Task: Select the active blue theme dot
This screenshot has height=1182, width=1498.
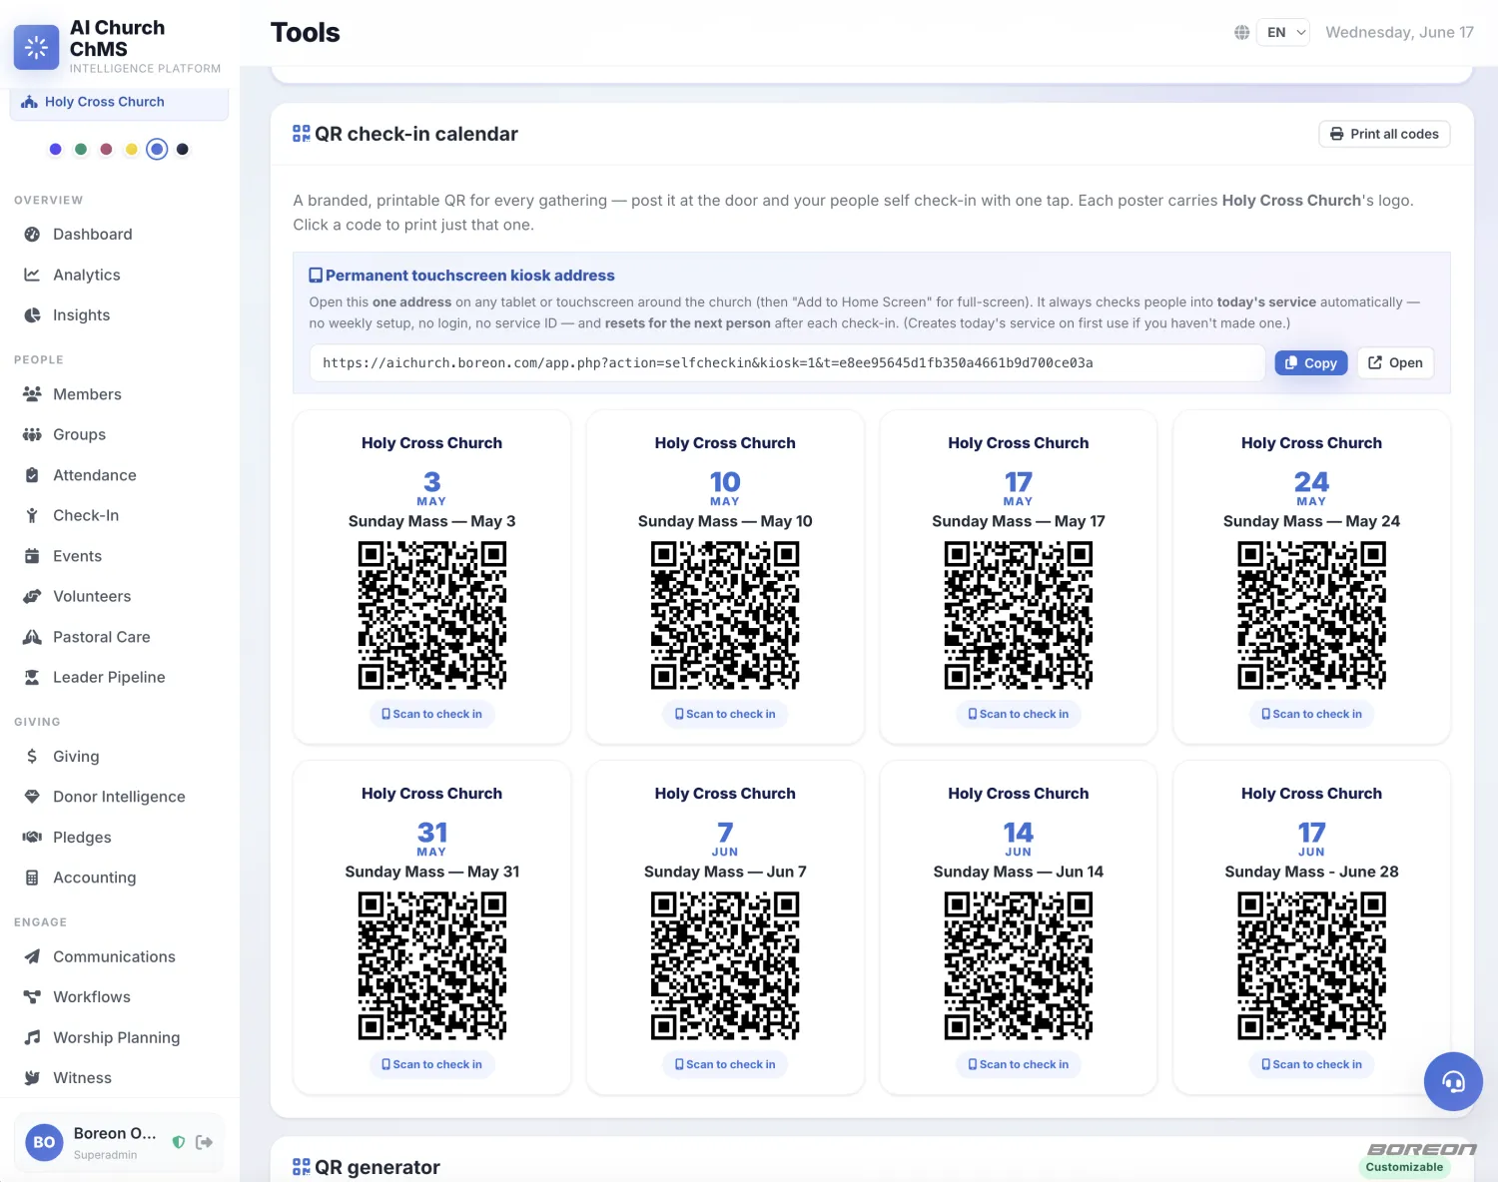Action: pyautogui.click(x=157, y=149)
